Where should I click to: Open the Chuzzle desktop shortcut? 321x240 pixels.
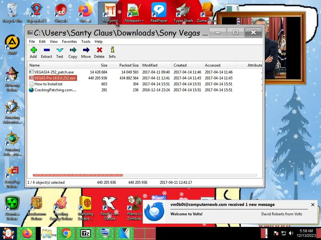[61, 12]
